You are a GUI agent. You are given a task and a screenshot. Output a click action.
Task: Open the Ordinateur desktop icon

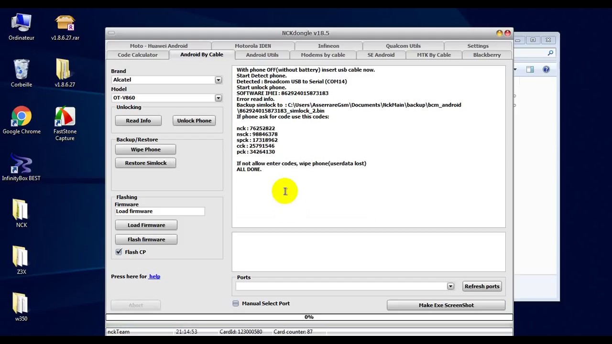22,27
